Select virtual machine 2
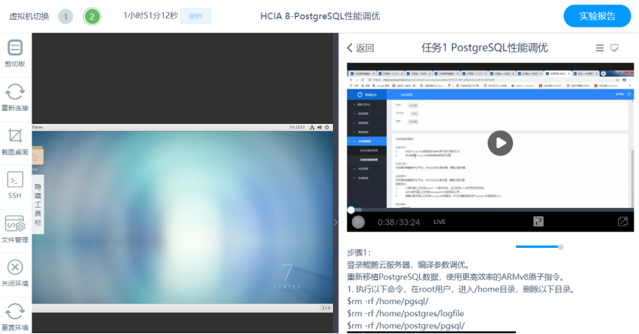This screenshot has width=639, height=334. coord(92,16)
